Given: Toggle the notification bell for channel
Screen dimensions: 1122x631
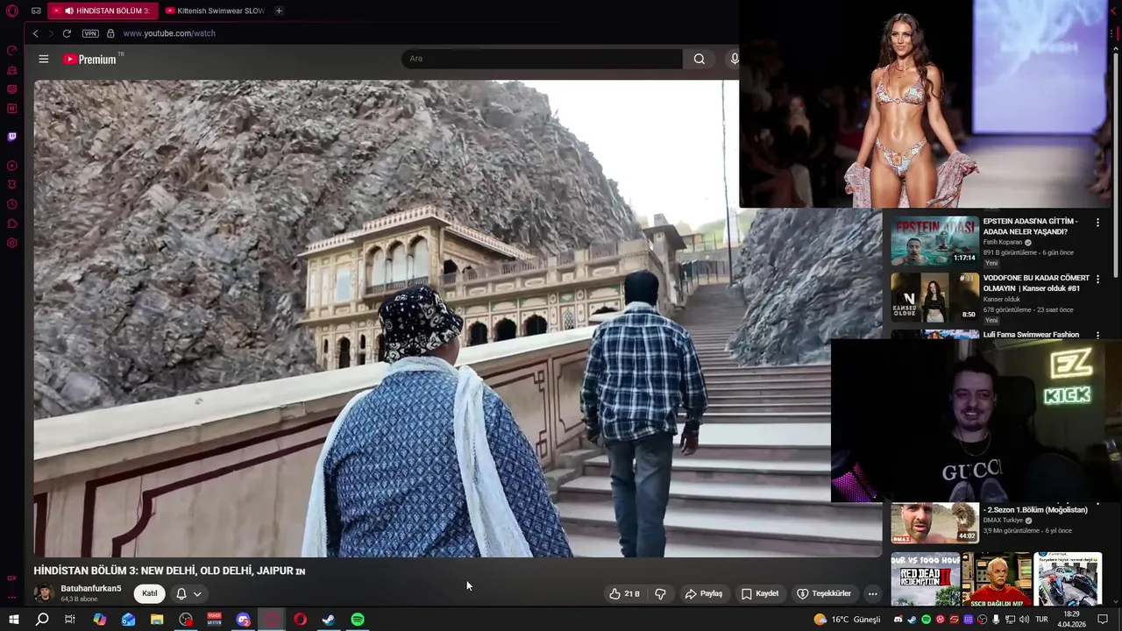Looking at the screenshot, I should pos(181,593).
